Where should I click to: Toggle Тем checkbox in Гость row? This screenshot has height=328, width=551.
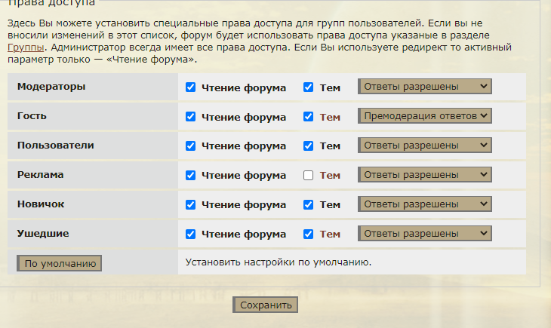pyautogui.click(x=308, y=117)
